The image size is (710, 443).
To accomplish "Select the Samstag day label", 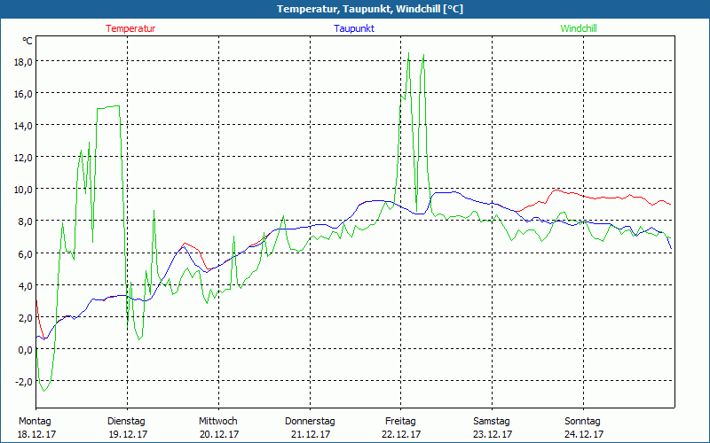I will 492,421.
